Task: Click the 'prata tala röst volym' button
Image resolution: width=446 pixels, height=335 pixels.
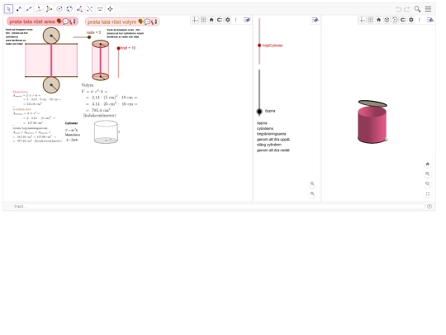Action: pyautogui.click(x=122, y=22)
